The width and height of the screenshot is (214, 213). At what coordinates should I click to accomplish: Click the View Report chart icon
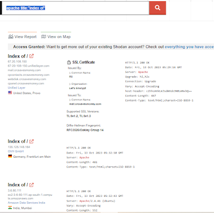tap(11, 36)
